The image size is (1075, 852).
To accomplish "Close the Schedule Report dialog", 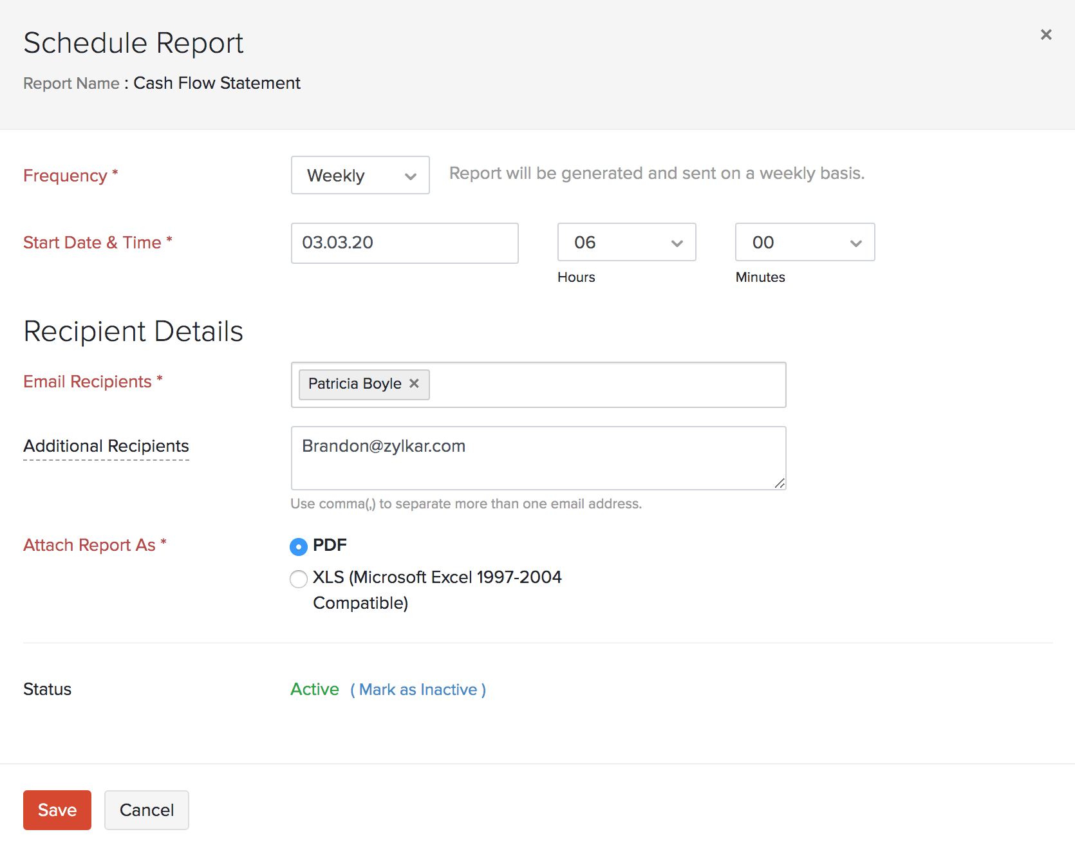I will [1045, 35].
